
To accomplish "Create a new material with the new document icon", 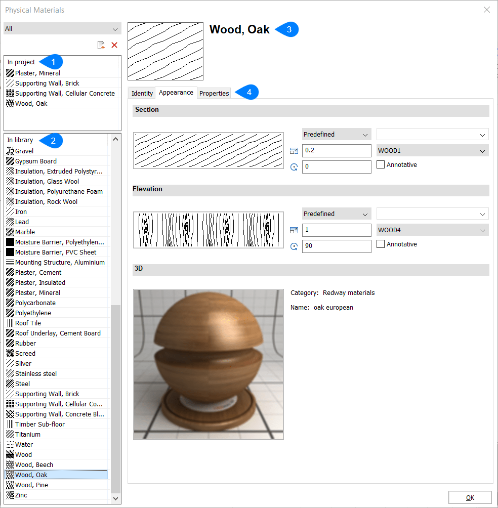I will (x=101, y=45).
